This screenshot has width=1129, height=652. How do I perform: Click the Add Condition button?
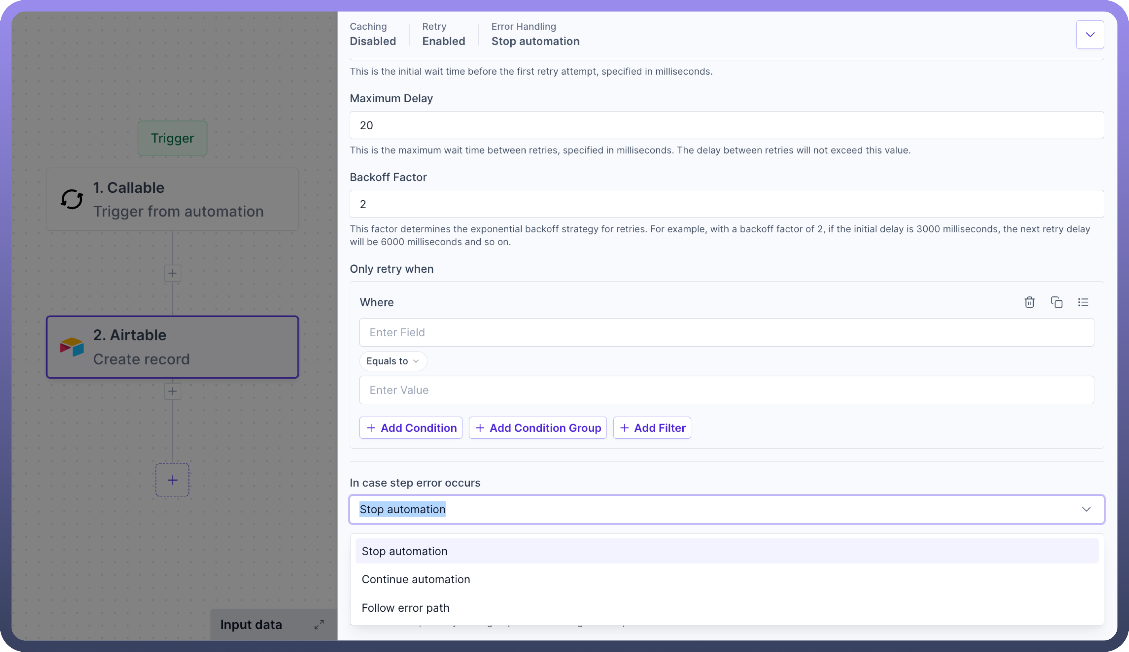click(411, 428)
